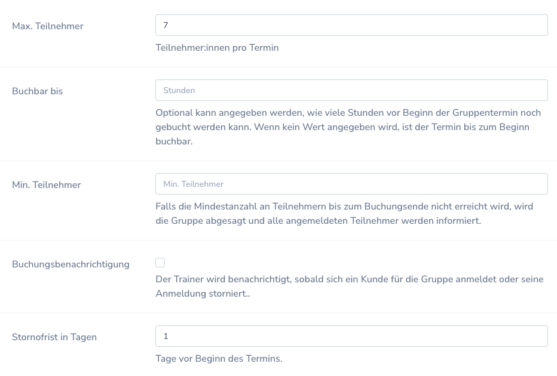Click the Stornofrist in Tagen field

pyautogui.click(x=351, y=336)
